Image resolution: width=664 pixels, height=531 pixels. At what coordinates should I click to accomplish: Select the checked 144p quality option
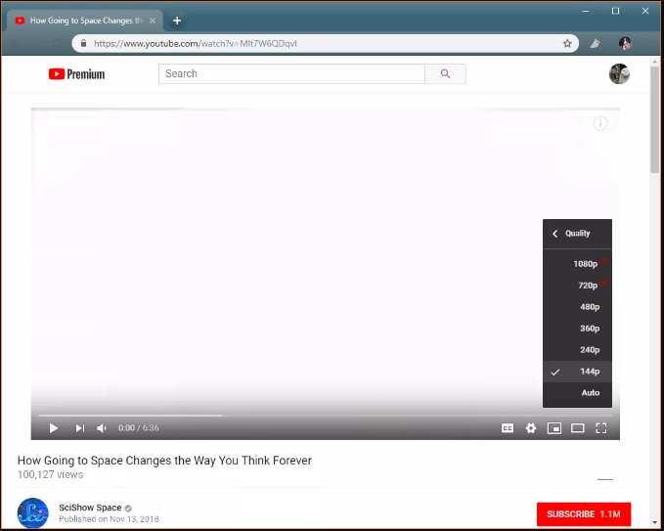point(577,372)
